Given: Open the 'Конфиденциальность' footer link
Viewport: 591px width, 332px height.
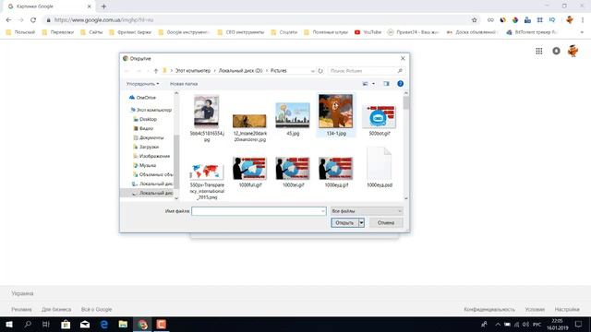Looking at the screenshot, I should pos(488,309).
